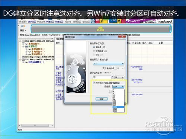This screenshot has height=139, width=186.
Task: Click the 扩展分区 partition icon
Action: pos(26,46)
